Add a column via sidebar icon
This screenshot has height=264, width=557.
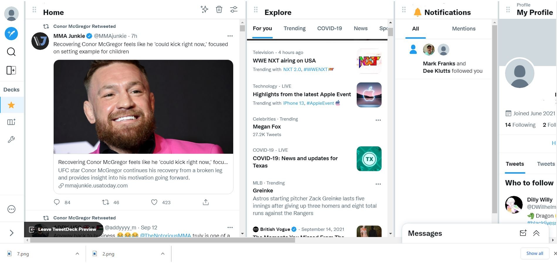coord(11,70)
